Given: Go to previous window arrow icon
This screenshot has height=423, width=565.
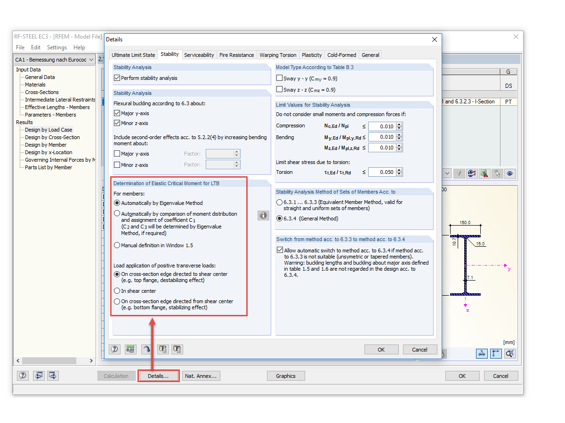Looking at the screenshot, I should pyautogui.click(x=39, y=376).
